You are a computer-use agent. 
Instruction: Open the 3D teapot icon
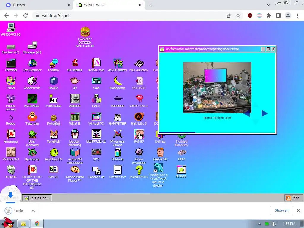75,80
